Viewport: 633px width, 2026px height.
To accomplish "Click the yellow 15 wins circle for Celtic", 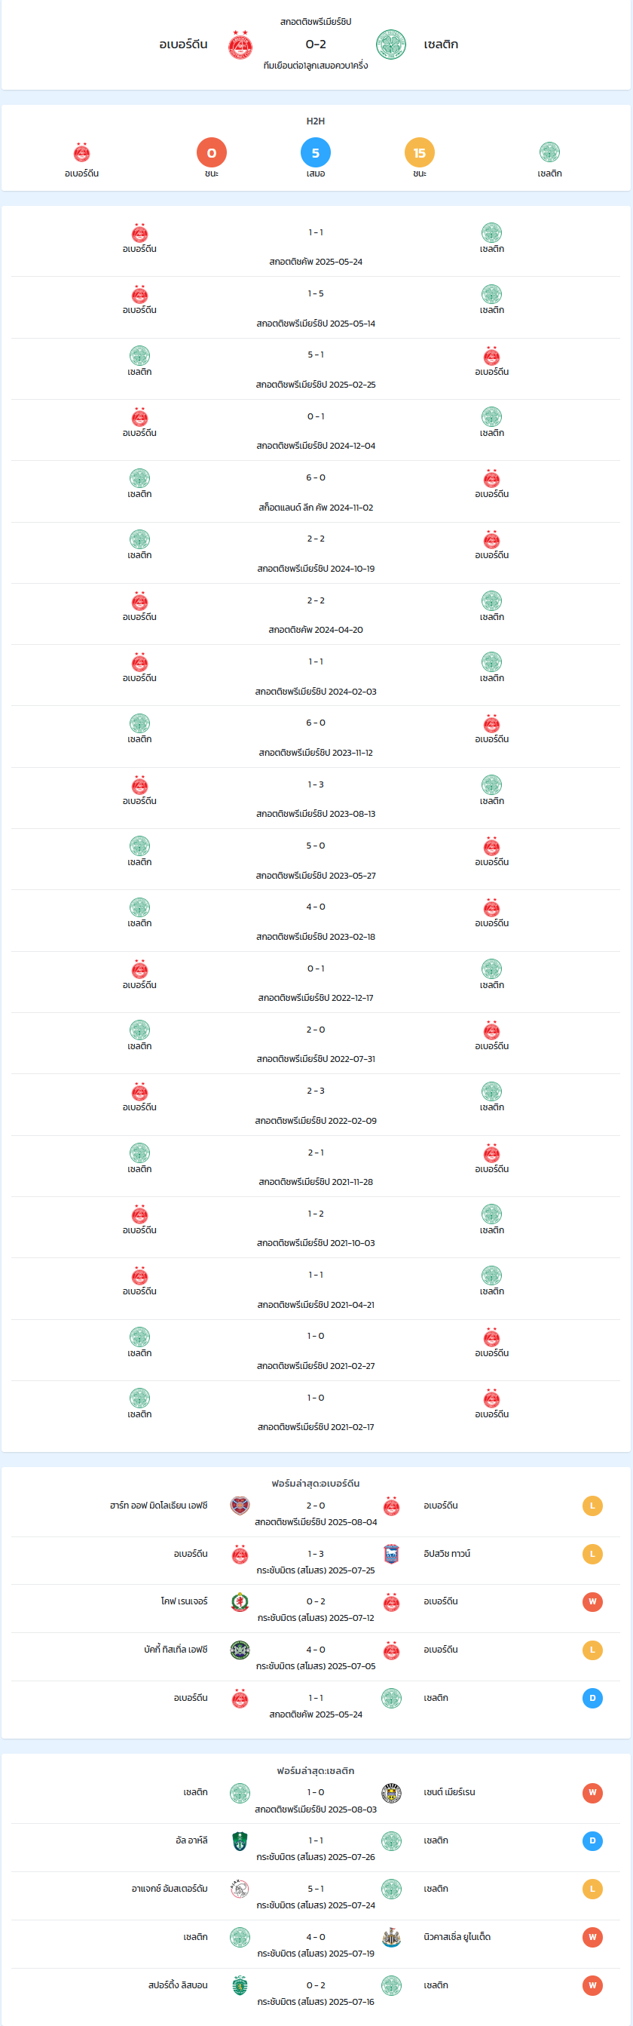I will tap(420, 152).
